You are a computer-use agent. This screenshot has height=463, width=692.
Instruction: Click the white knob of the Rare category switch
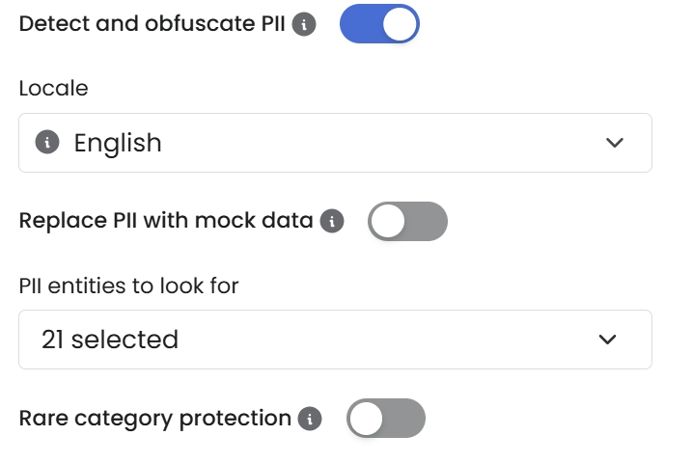367,419
